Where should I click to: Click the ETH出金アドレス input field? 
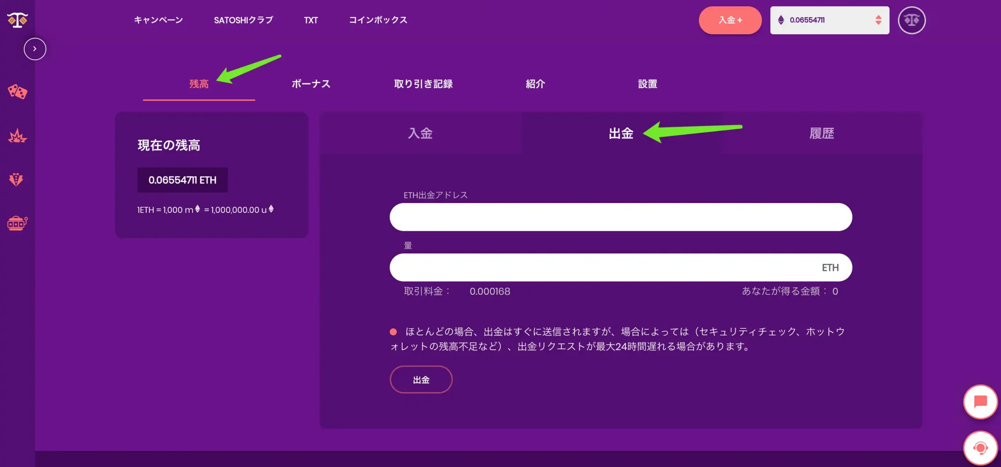621,217
